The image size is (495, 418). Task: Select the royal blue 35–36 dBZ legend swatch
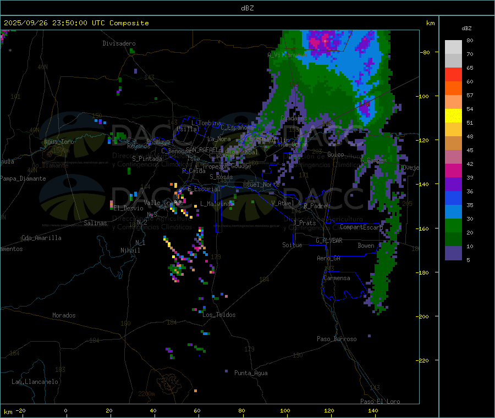point(453,198)
